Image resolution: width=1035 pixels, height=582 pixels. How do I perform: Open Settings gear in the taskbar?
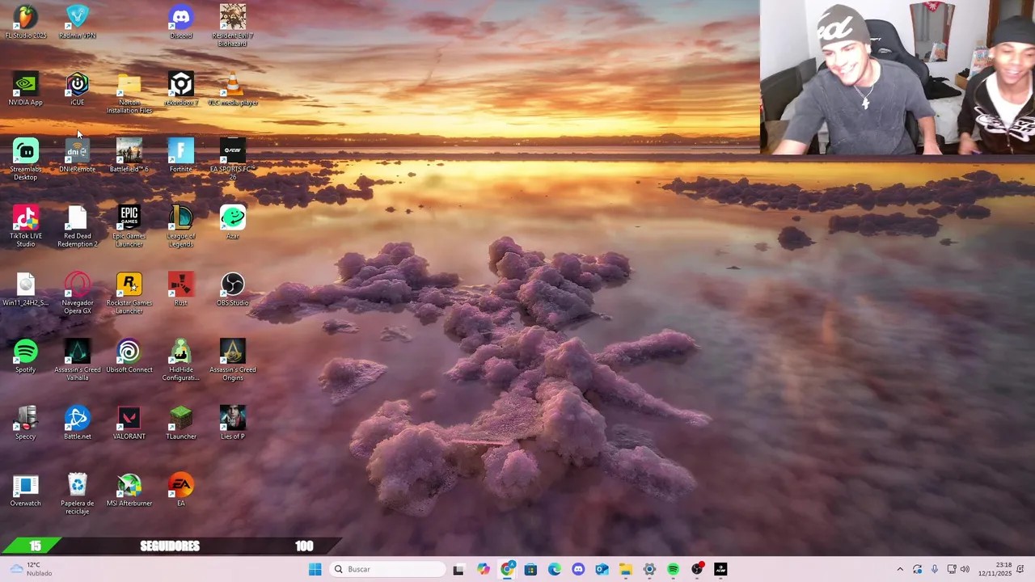pyautogui.click(x=649, y=569)
